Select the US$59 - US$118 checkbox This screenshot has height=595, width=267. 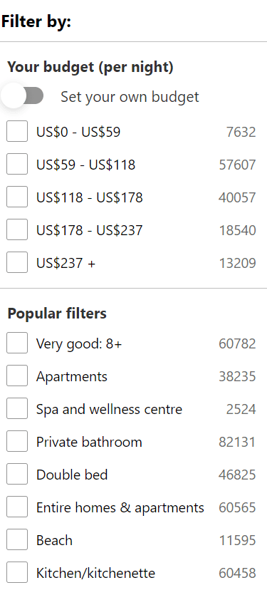(17, 164)
